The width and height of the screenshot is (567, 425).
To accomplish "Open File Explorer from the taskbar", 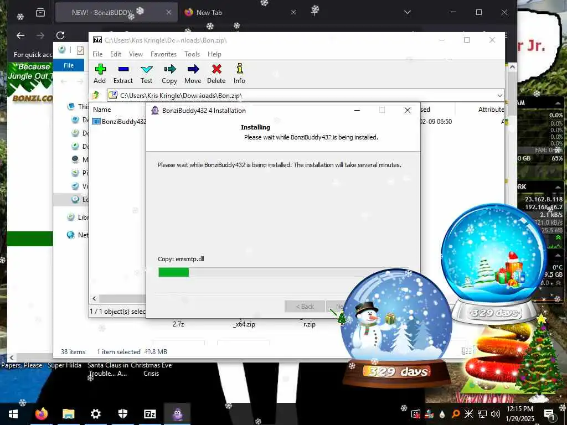I will coord(68,414).
